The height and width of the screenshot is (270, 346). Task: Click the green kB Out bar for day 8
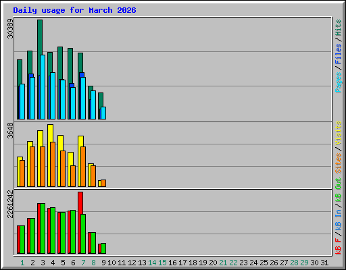[x=93, y=243]
